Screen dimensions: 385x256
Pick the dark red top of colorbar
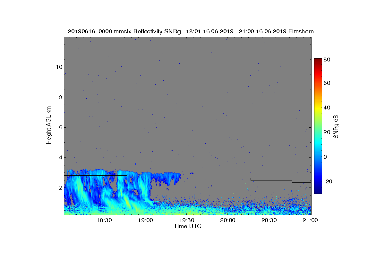[318, 60]
